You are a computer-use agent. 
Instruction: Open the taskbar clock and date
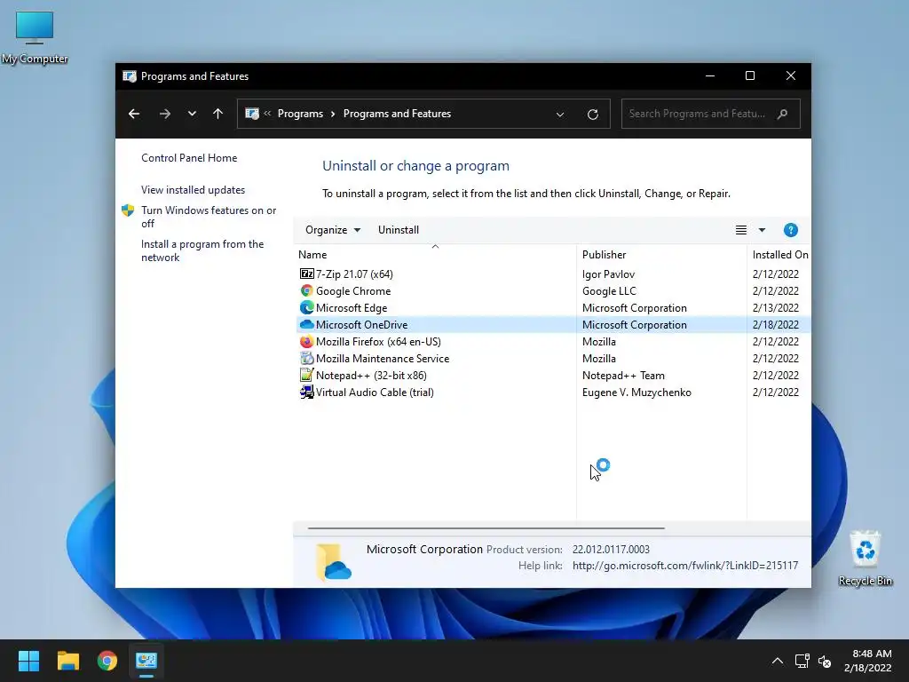[868, 661]
